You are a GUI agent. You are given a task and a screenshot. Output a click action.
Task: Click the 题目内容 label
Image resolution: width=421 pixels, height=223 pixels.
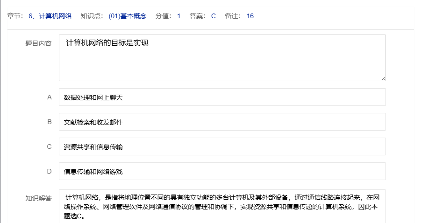38,43
